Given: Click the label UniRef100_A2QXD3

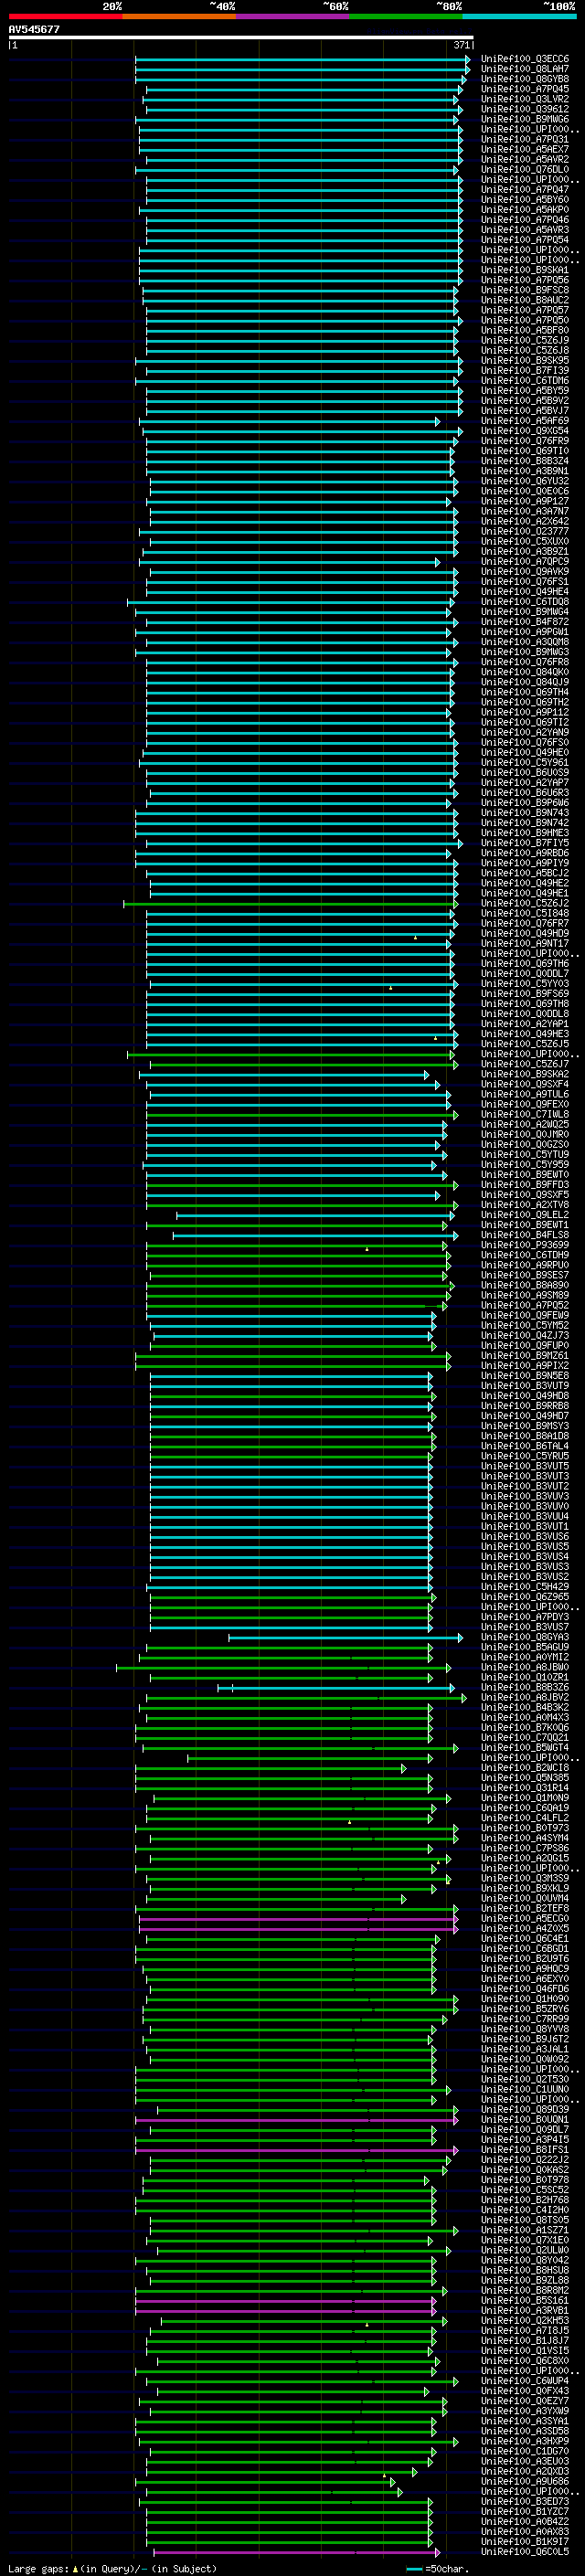Looking at the screenshot, I should click(x=525, y=2471).
